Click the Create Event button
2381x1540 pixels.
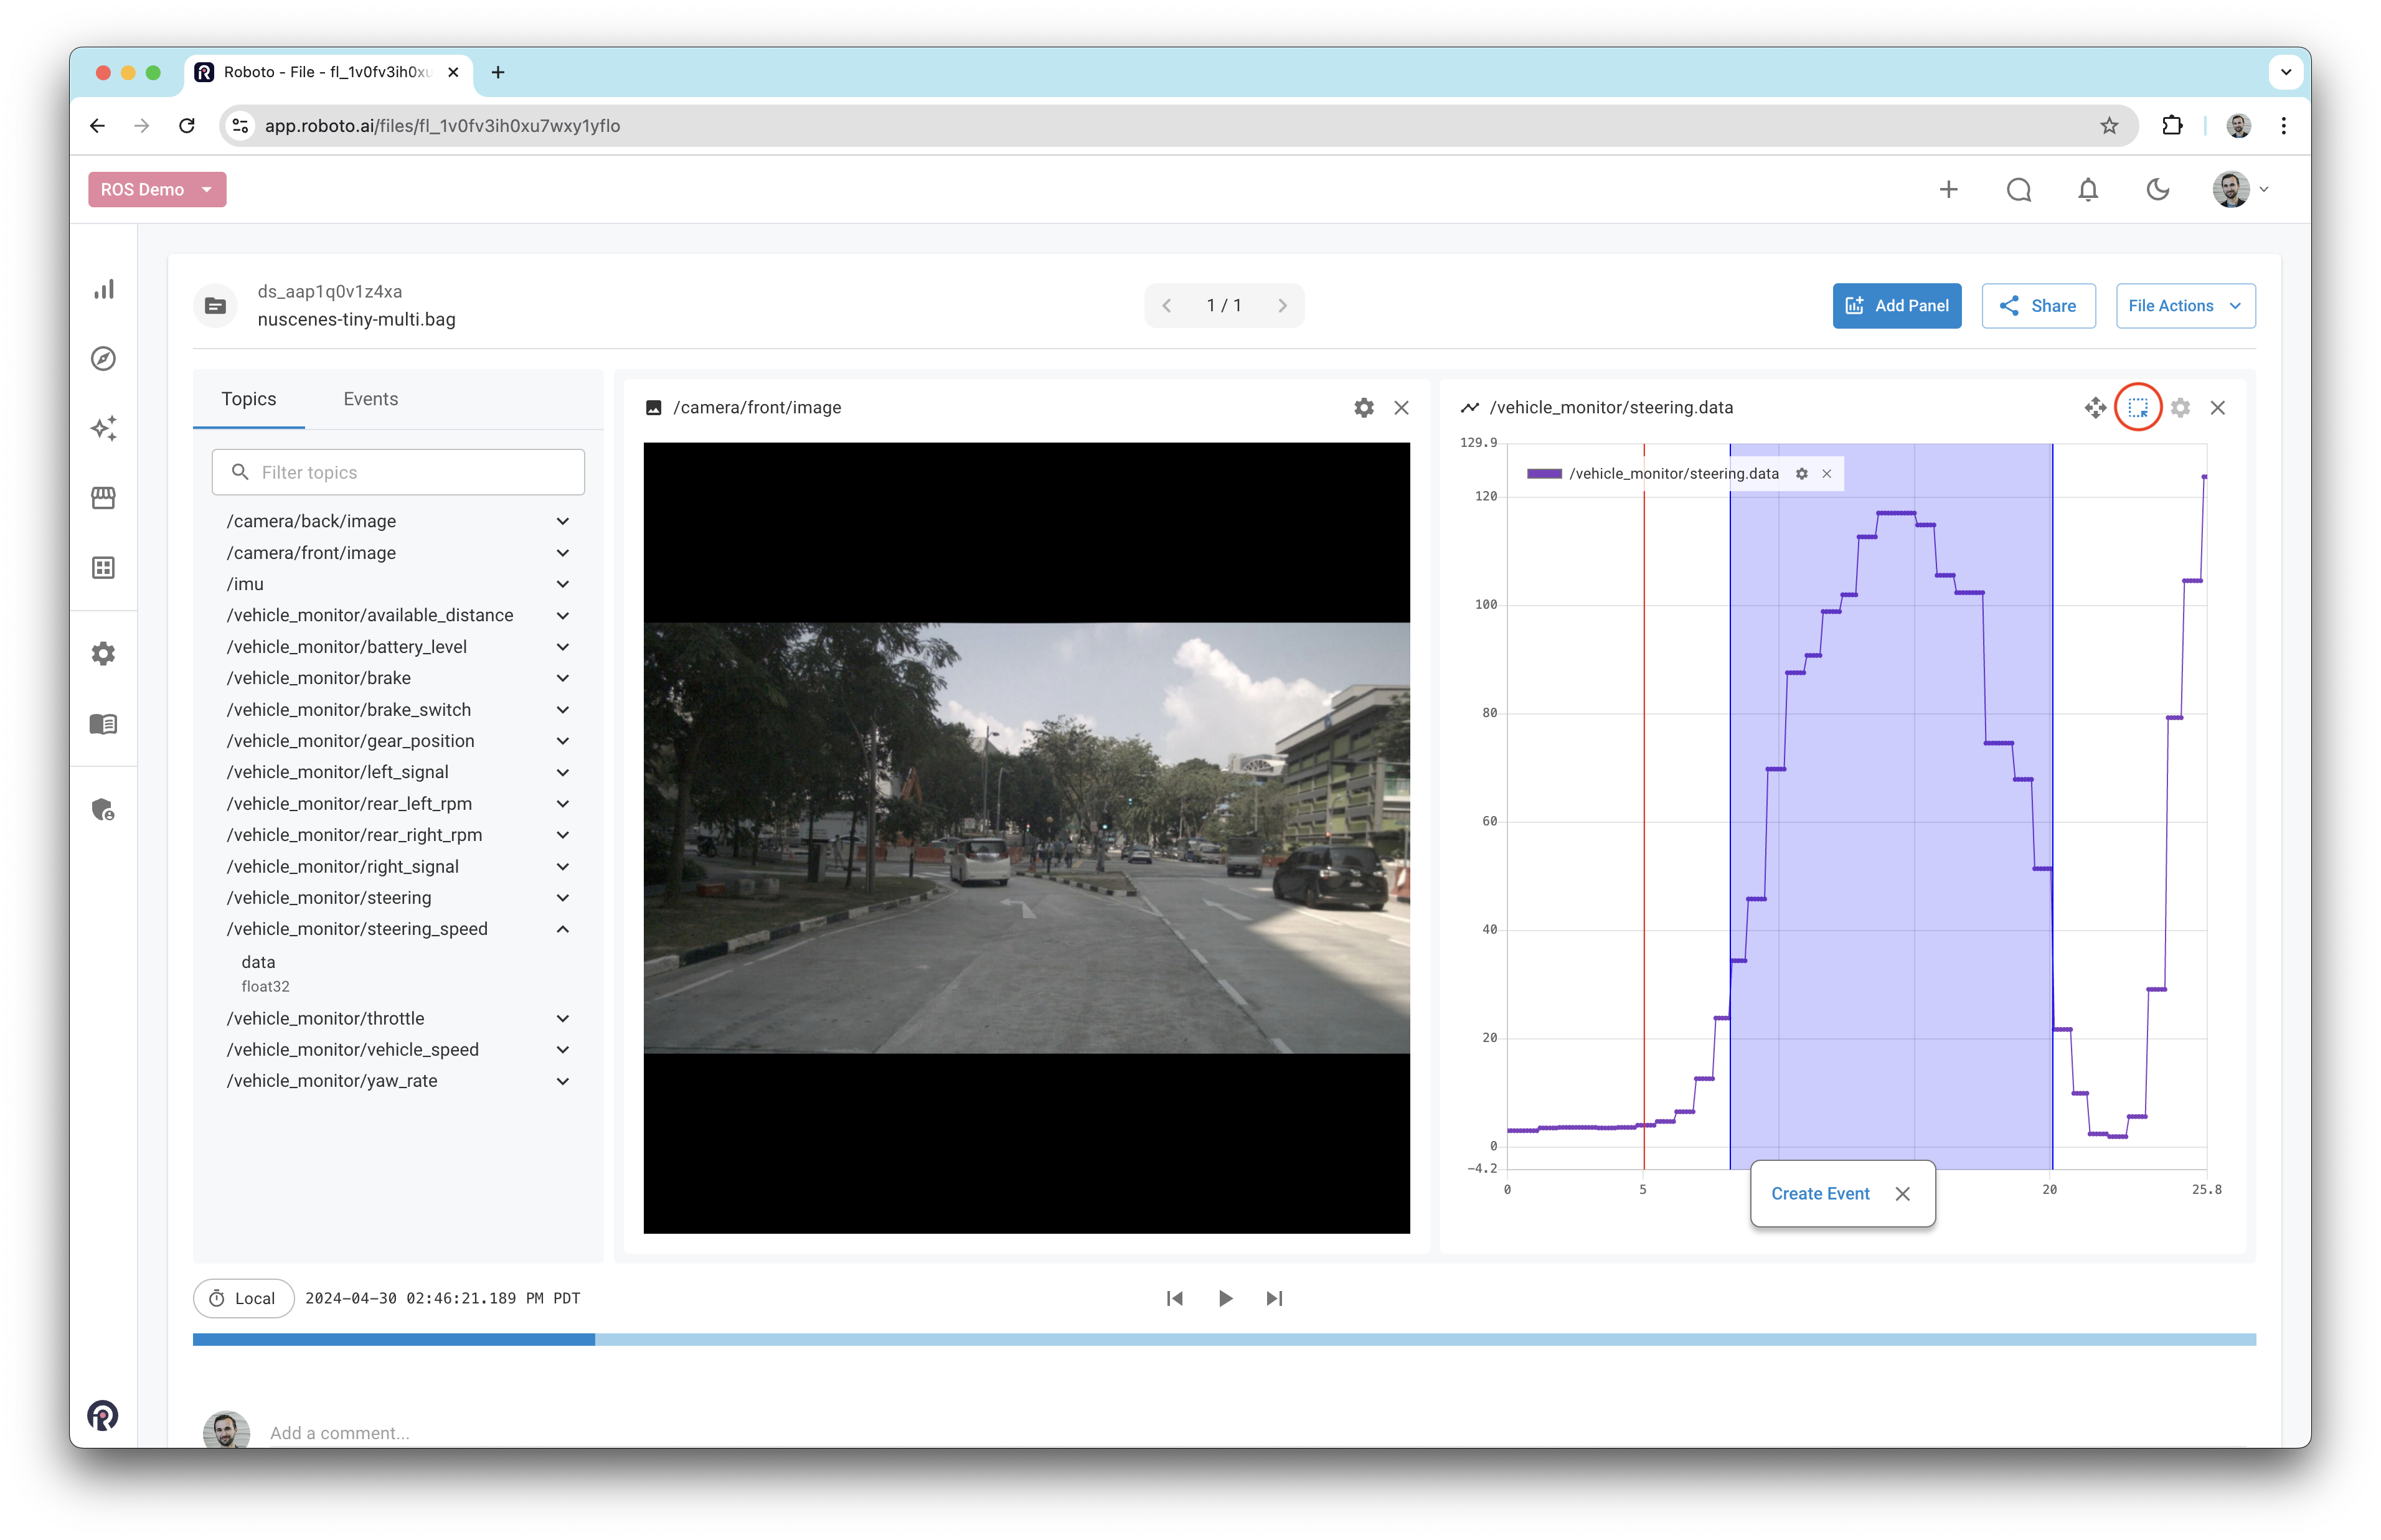pyautogui.click(x=1819, y=1194)
